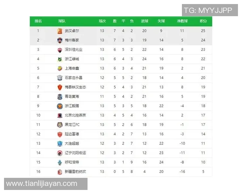Screen dimensions: 242x194
Task: Click the green 浙江绿城 logo
Action: (x=60, y=59)
